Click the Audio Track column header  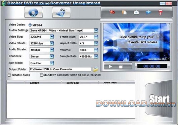coord(117,83)
